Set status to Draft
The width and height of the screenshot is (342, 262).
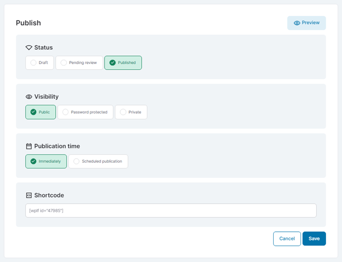click(40, 63)
